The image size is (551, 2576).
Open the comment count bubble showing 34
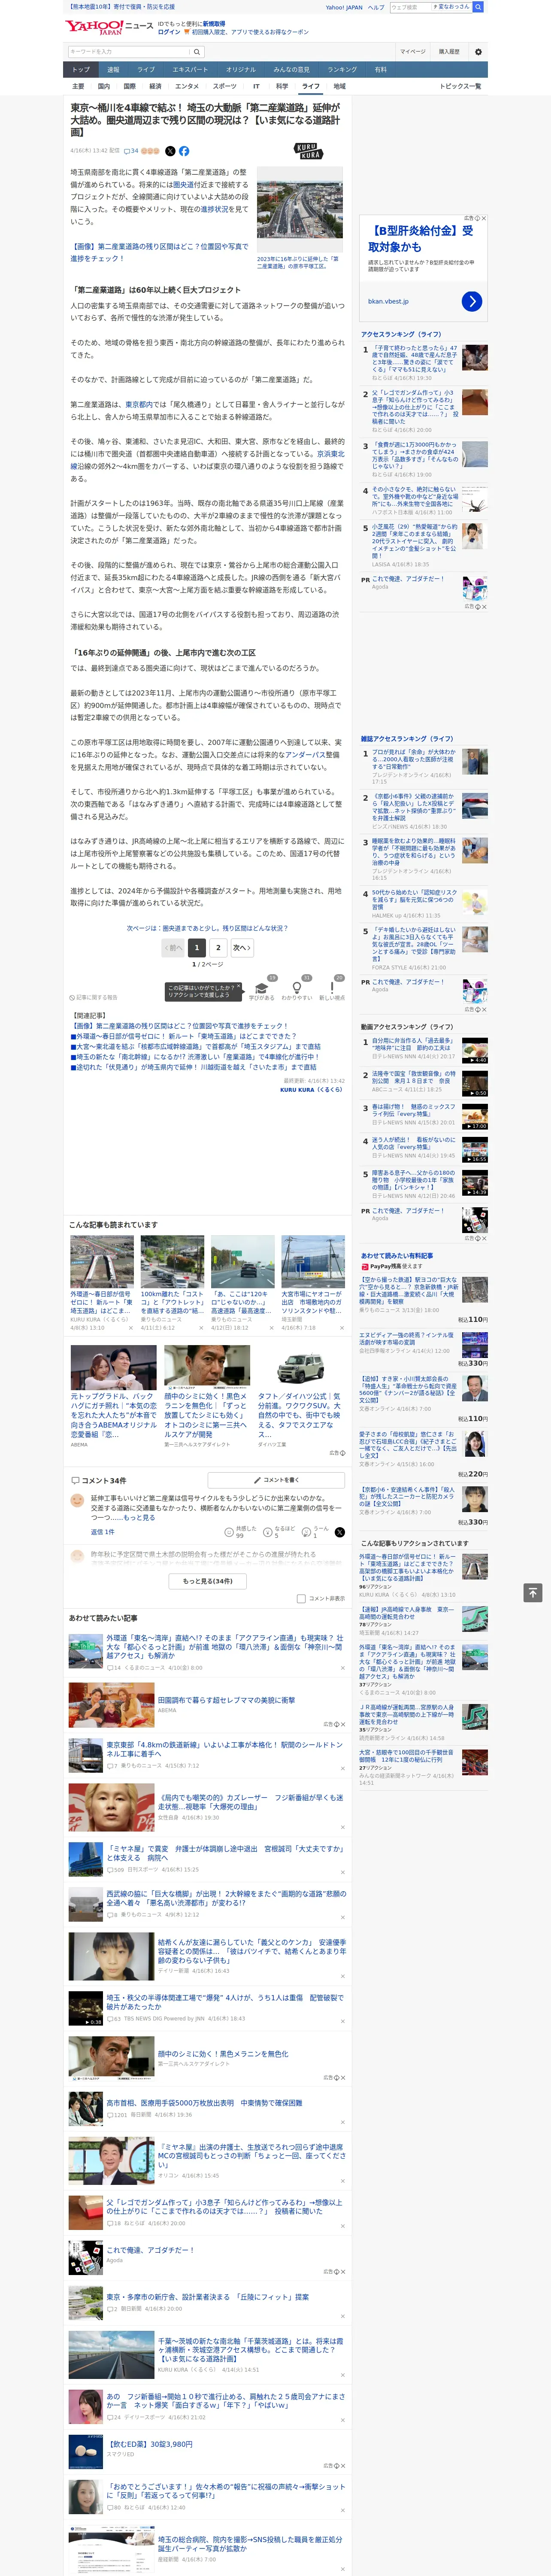click(x=131, y=151)
